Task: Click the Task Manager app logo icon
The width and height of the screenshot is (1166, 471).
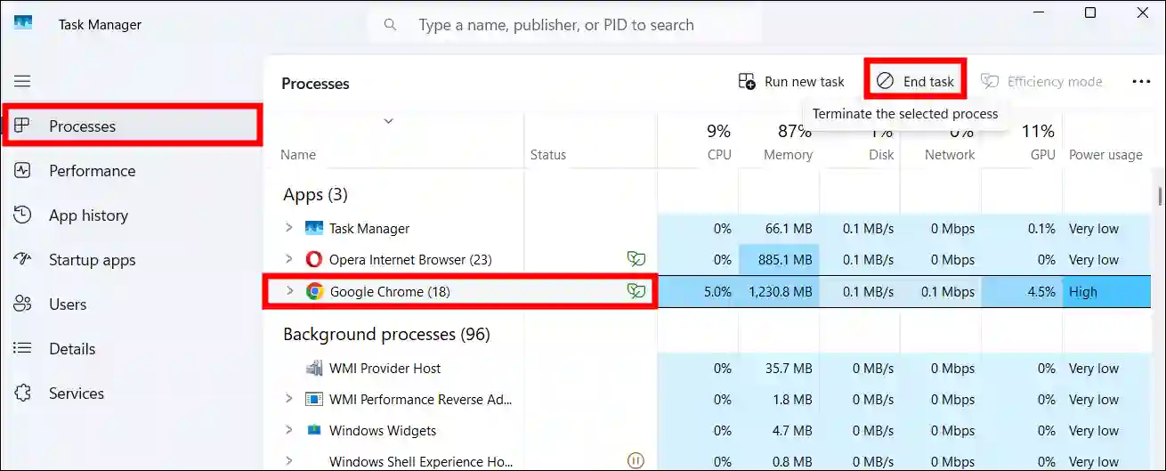Action: point(23,23)
